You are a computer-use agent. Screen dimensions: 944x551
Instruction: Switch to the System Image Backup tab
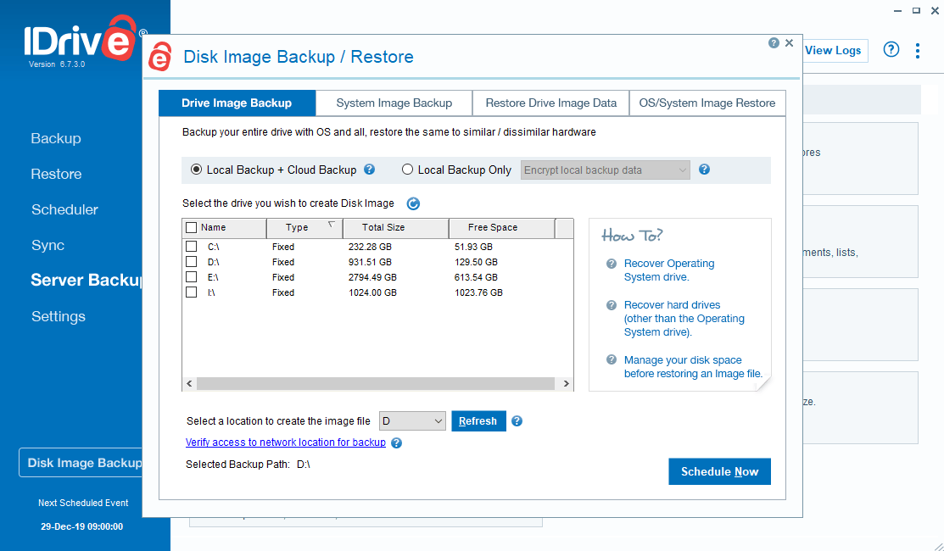click(x=394, y=103)
